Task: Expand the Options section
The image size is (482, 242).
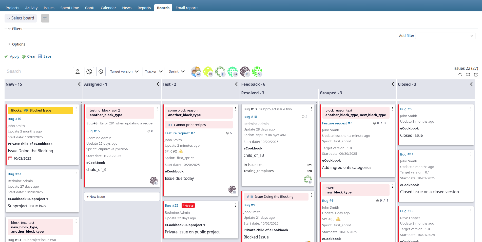Action: [x=18, y=44]
